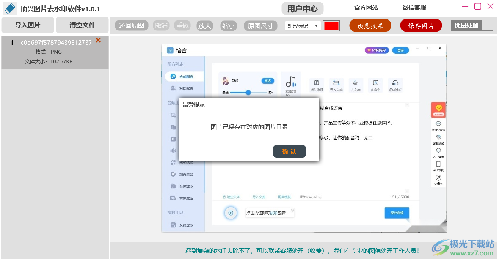This screenshot has width=499, height=260.
Task: Open the 用户中心 user center
Action: pos(302,8)
